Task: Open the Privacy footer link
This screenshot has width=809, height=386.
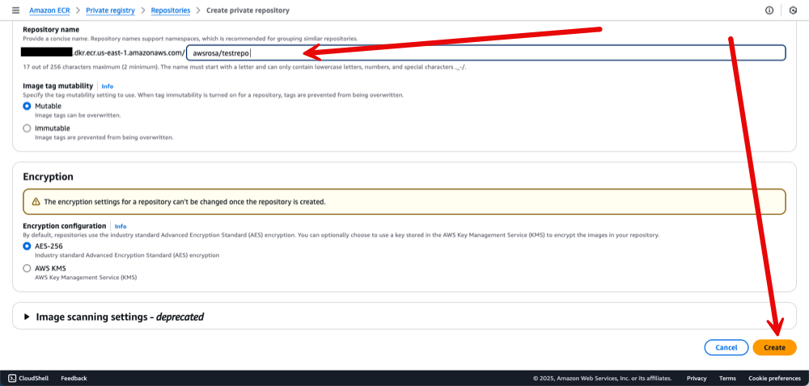Action: point(697,378)
